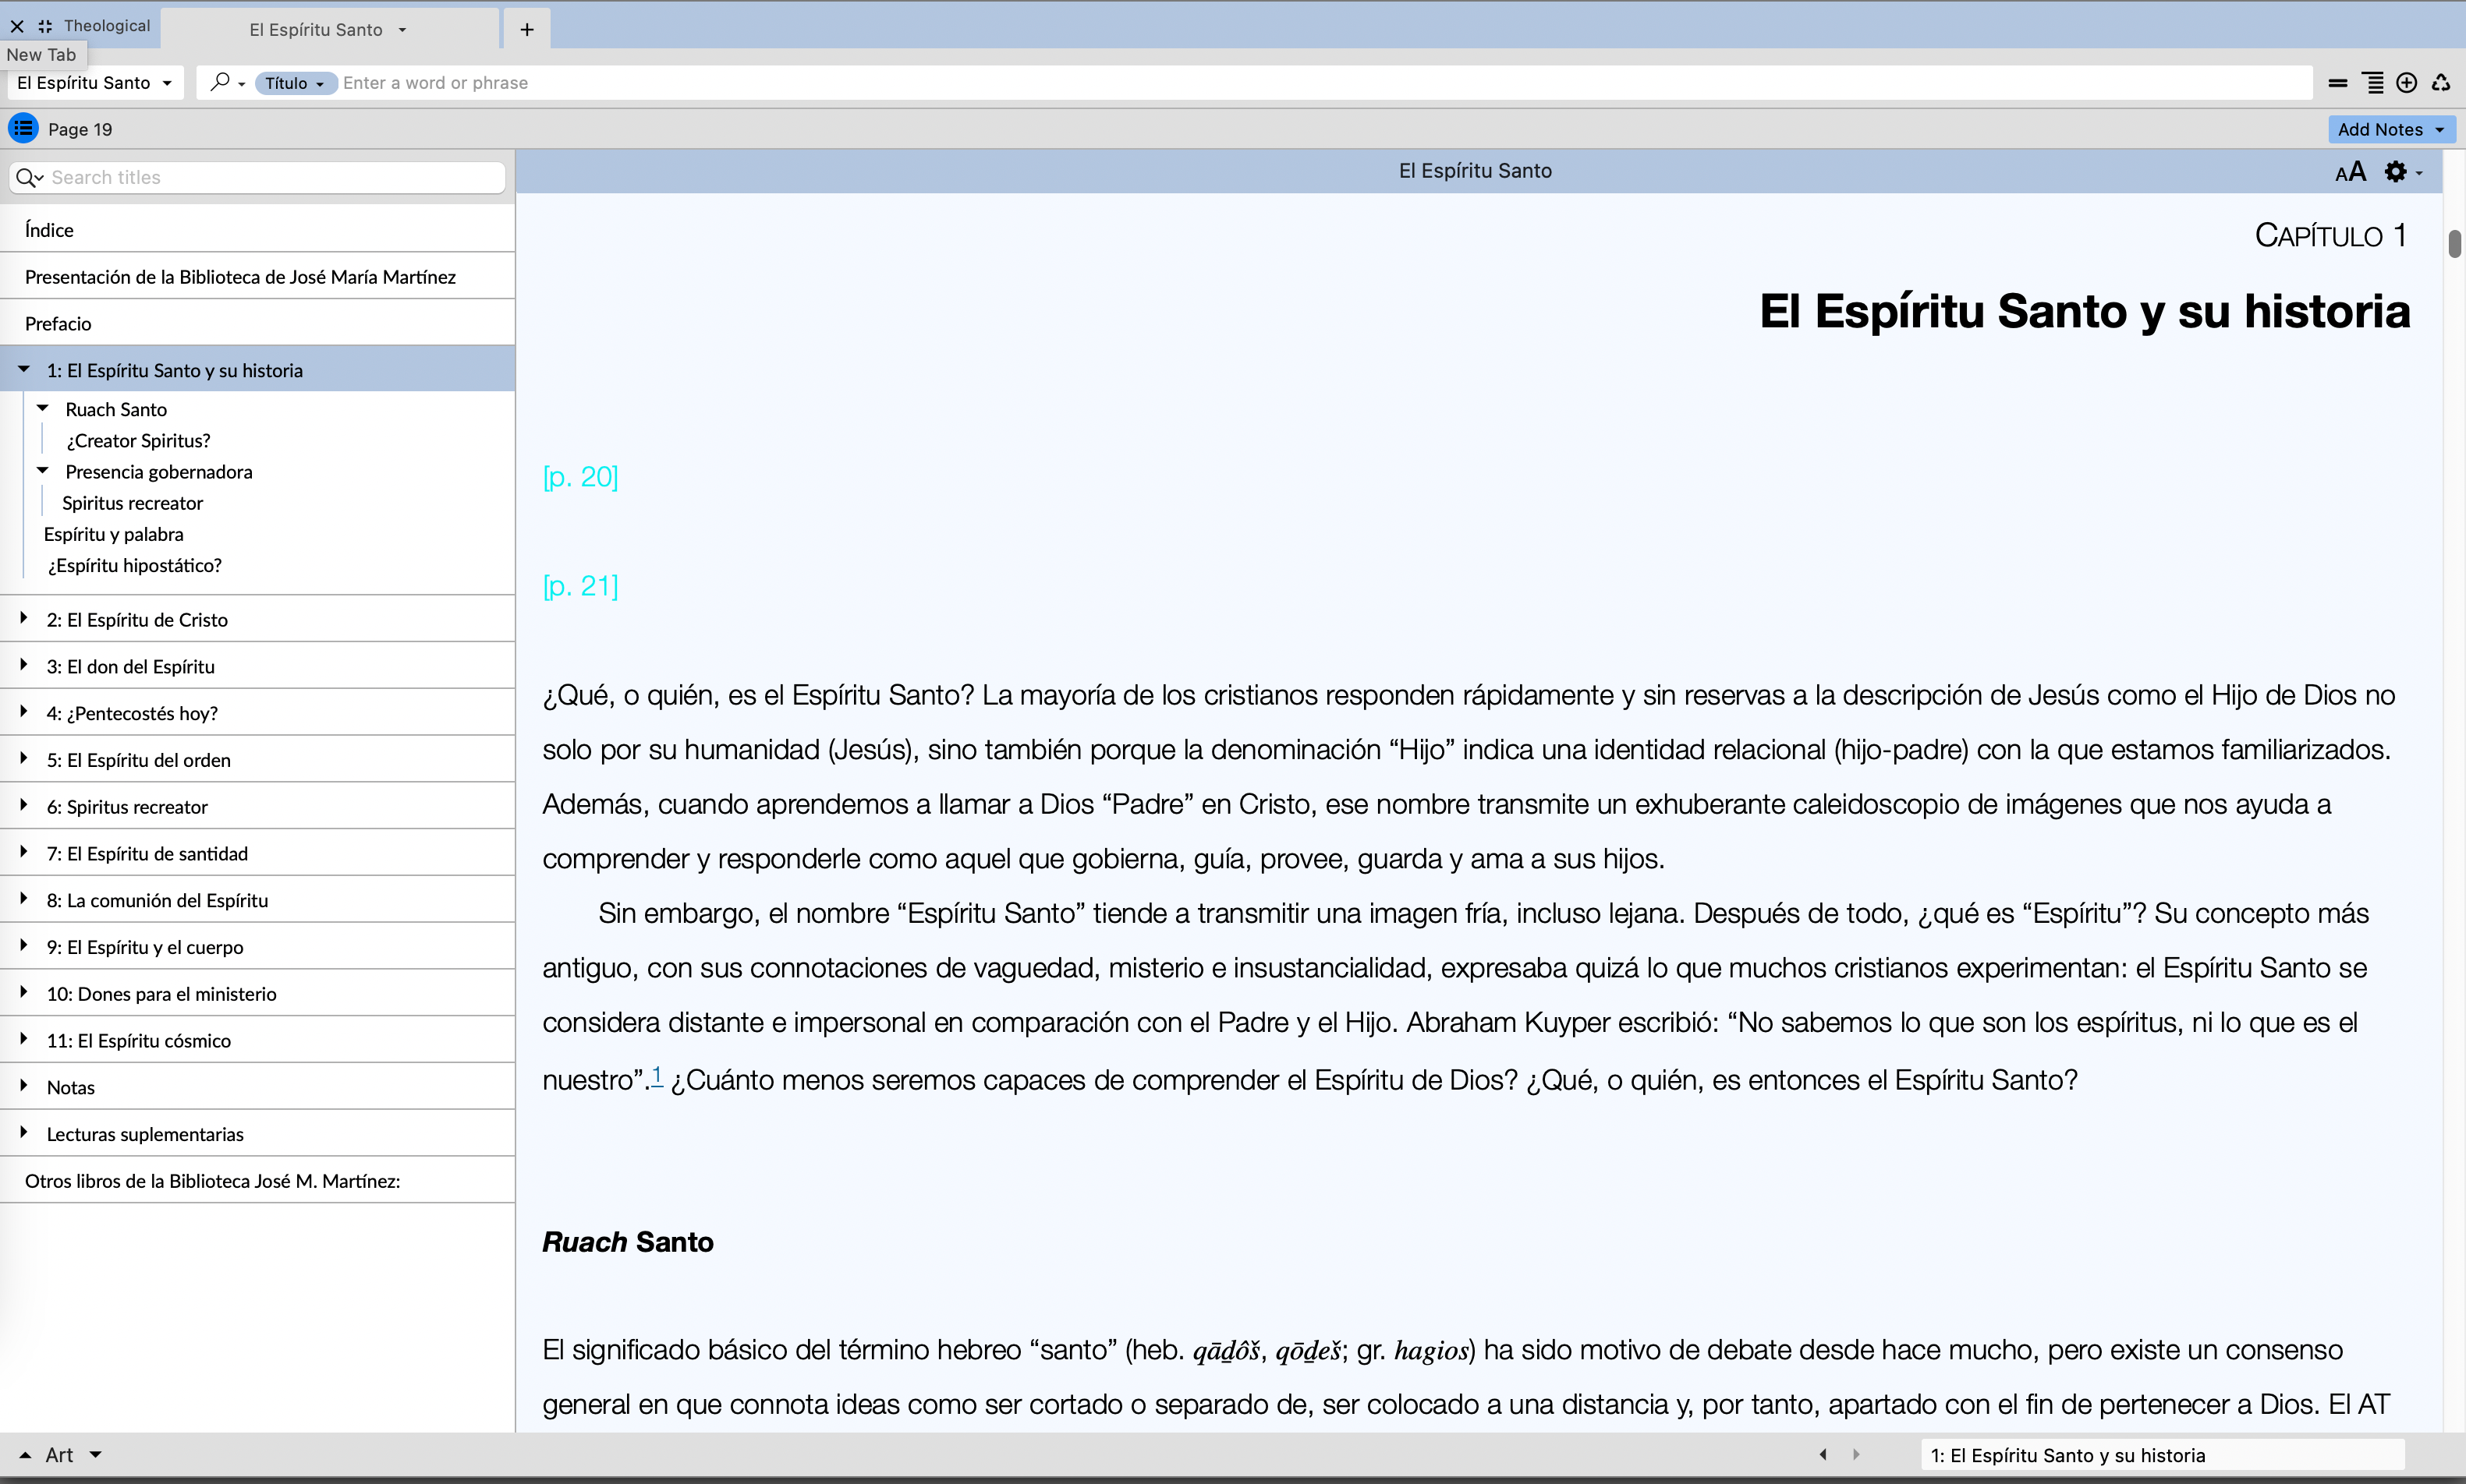Screen dimensions: 2466x1484
Task: Click the right-aligned lines outline icon
Action: (x=2372, y=83)
